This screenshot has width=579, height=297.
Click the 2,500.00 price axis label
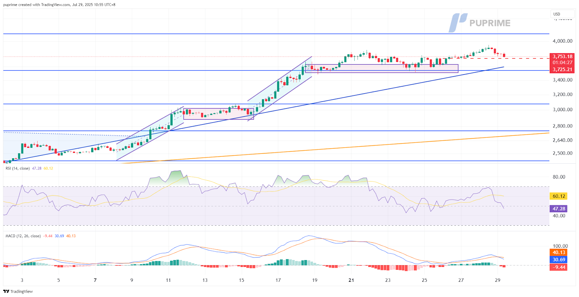tap(562, 153)
